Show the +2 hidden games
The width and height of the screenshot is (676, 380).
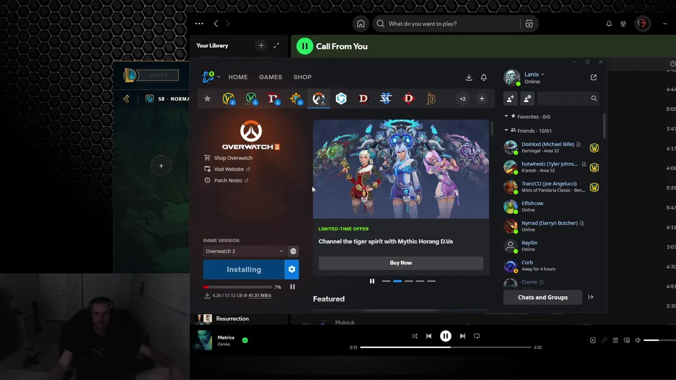pyautogui.click(x=463, y=99)
